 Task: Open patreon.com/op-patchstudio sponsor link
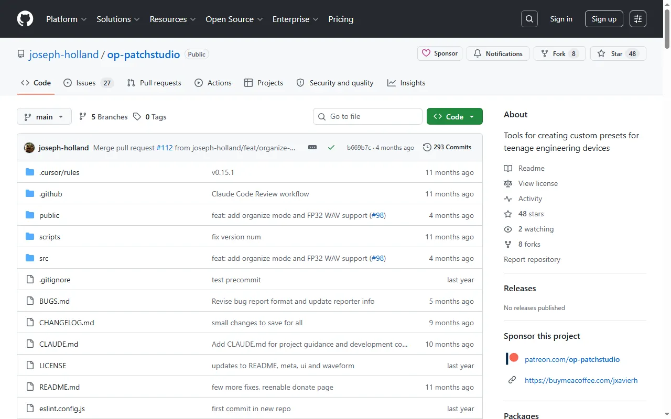(x=572, y=359)
